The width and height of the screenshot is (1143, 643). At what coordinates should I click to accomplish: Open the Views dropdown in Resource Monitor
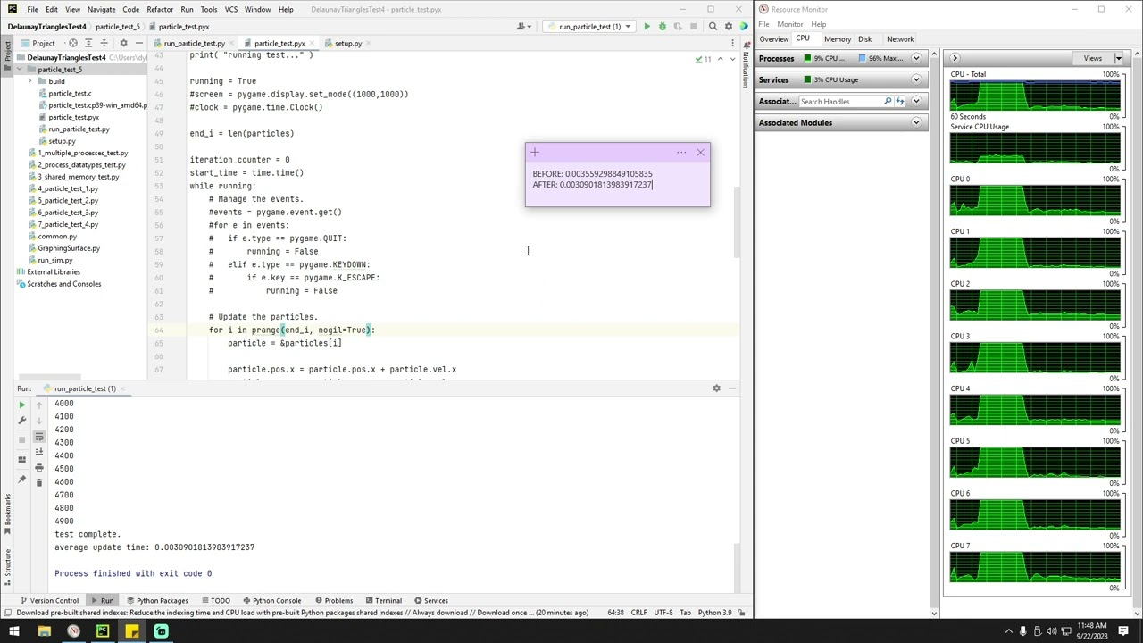coord(1098,59)
